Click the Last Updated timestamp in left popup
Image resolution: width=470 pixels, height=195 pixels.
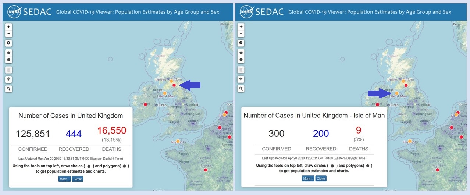[71, 159]
